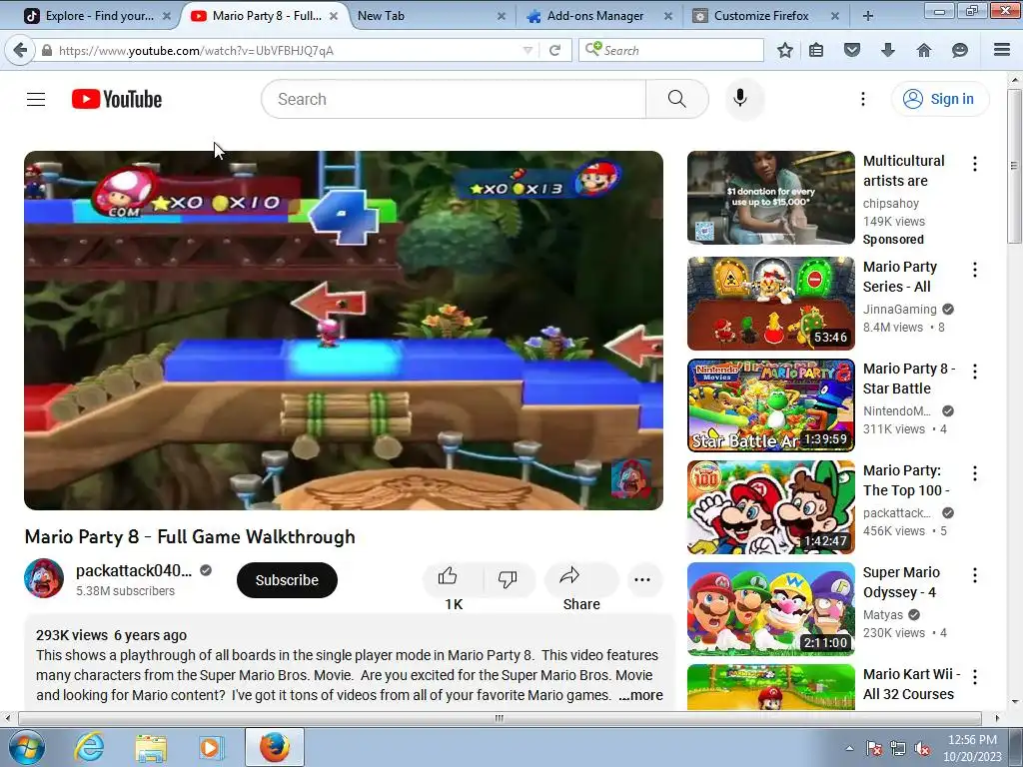1023x767 pixels.
Task: Reload the page with the refresh icon
Action: click(x=555, y=50)
